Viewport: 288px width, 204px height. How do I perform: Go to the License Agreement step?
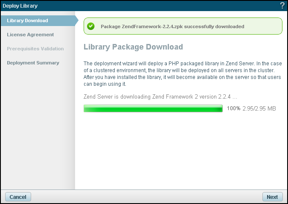(30, 35)
